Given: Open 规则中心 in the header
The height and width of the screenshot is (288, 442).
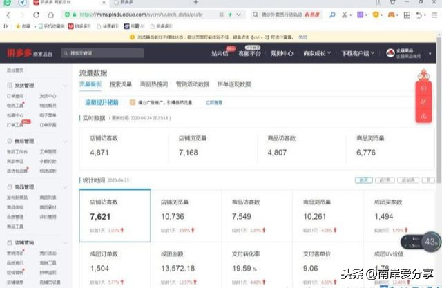Looking at the screenshot, I should click(282, 53).
